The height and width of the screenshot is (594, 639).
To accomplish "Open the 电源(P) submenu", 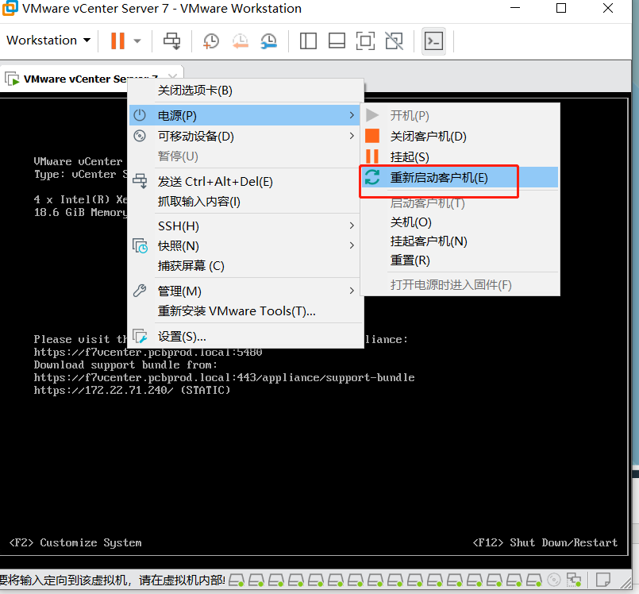I will click(x=244, y=115).
